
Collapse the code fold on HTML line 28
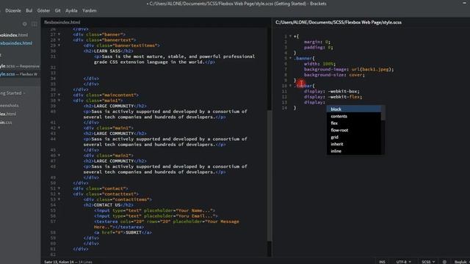point(59,40)
